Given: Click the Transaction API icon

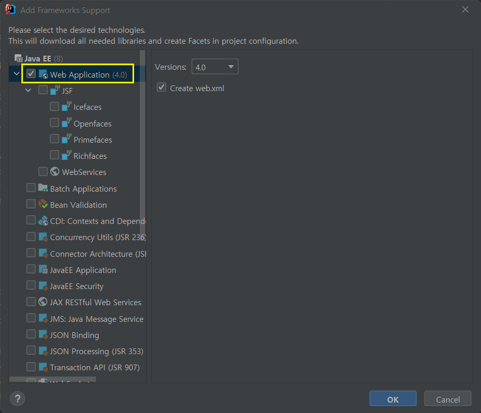Looking at the screenshot, I should [x=43, y=367].
